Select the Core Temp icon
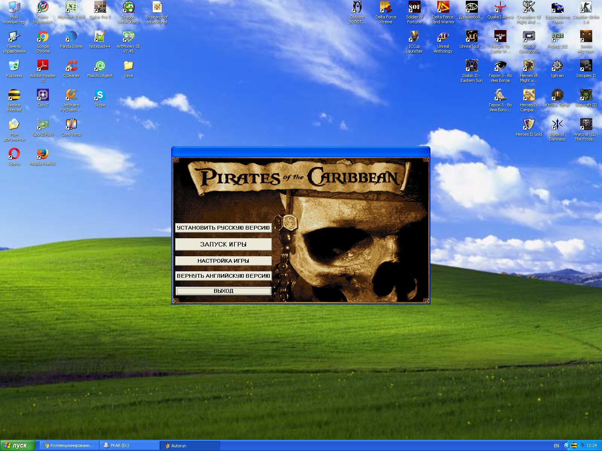The width and height of the screenshot is (602, 451). tap(71, 128)
